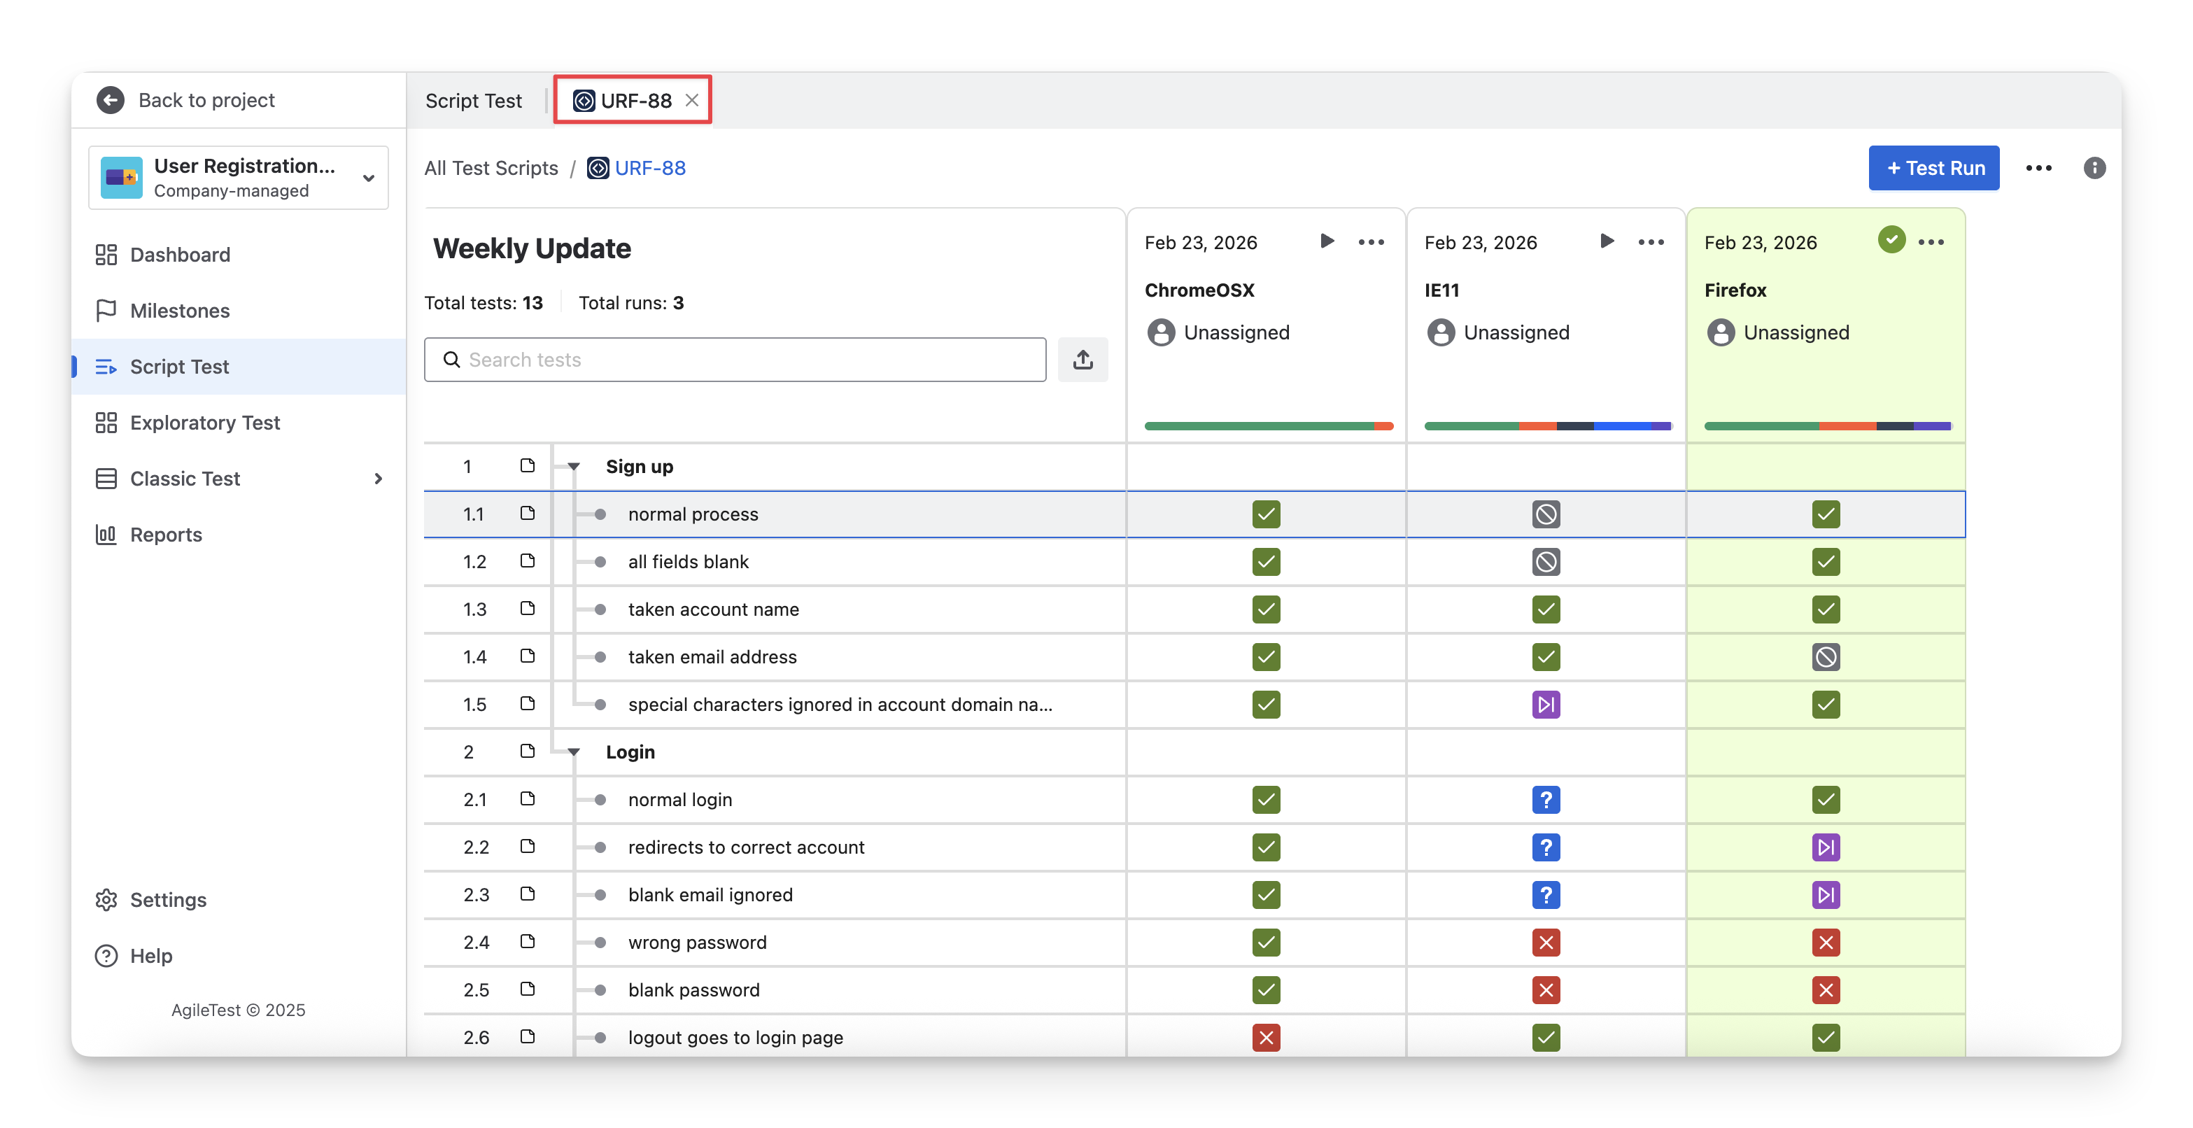Click the Back to project arrow icon
The width and height of the screenshot is (2193, 1128).
pyautogui.click(x=111, y=101)
